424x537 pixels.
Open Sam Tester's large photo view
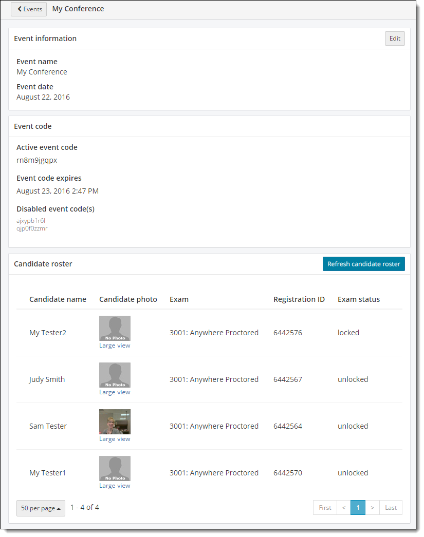click(115, 439)
